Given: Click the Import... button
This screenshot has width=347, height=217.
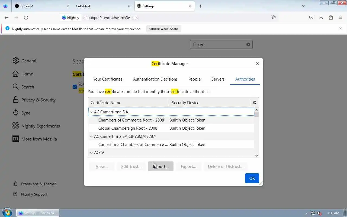Looking at the screenshot, I should [161, 166].
